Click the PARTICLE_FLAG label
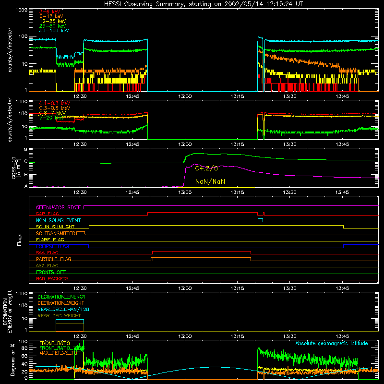Screen dimensions: 384x384 click(x=54, y=259)
